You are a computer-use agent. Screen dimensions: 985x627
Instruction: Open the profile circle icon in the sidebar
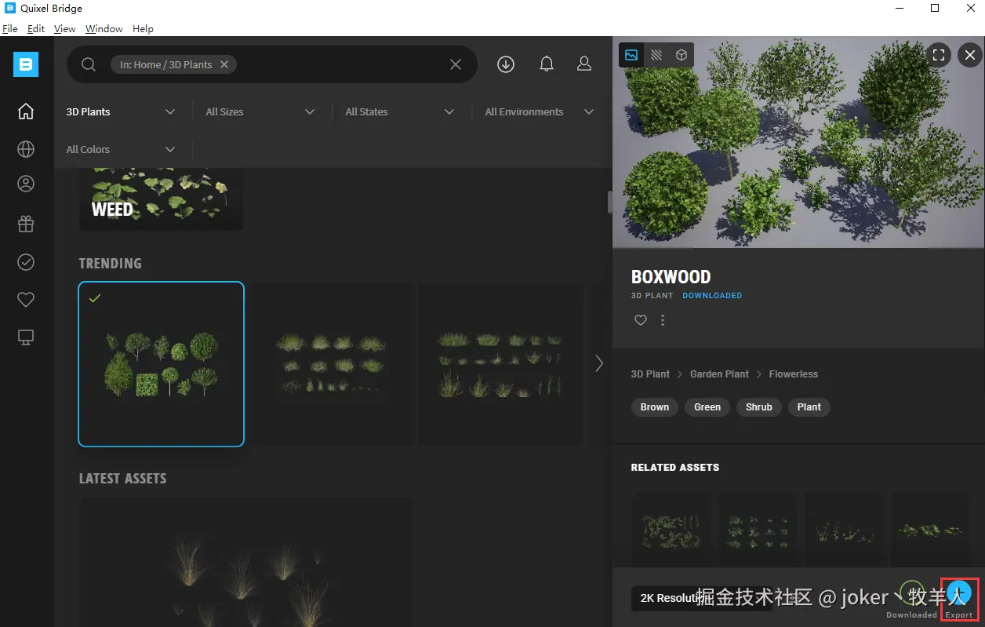(x=26, y=184)
